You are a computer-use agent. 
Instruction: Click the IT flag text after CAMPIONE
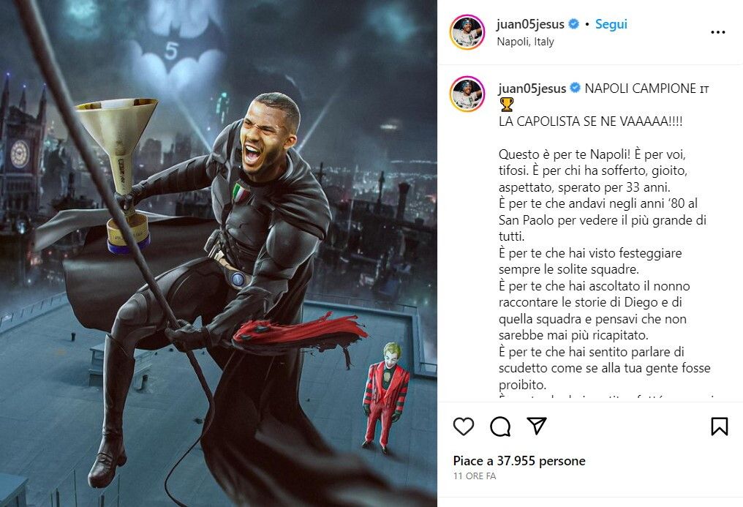tap(704, 89)
